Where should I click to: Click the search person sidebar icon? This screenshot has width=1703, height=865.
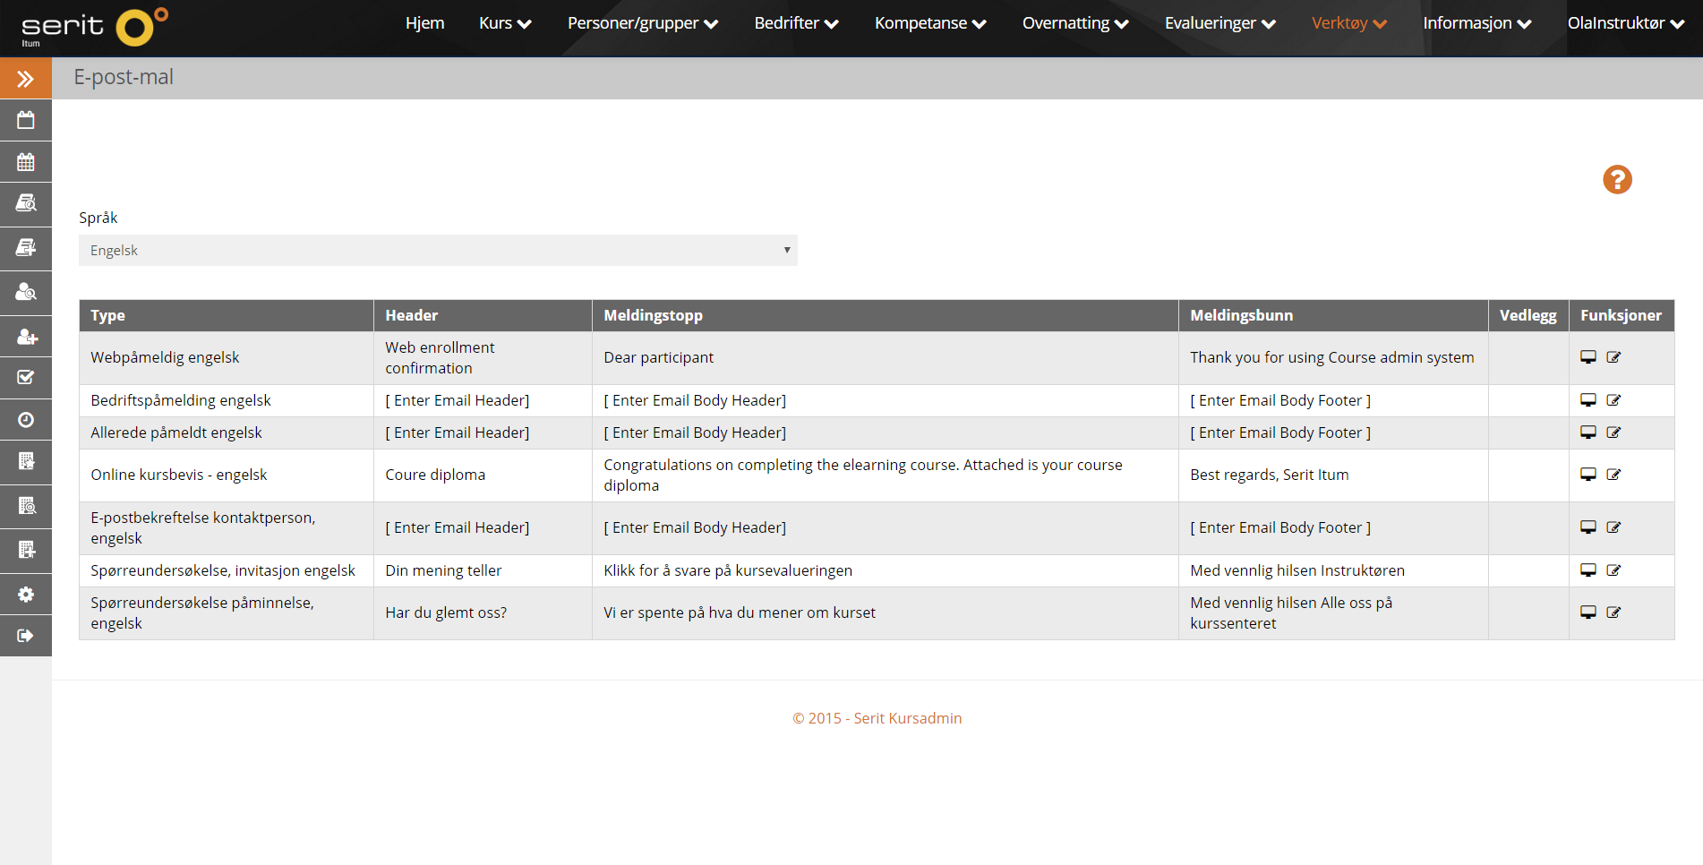pos(25,292)
